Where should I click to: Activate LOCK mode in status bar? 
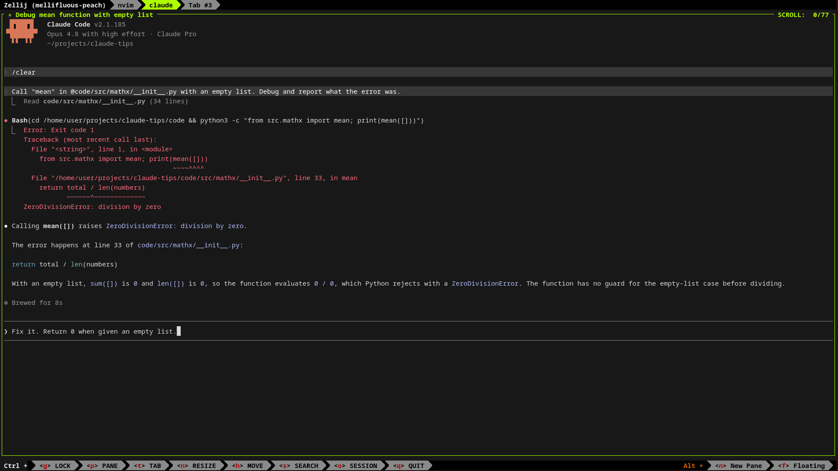(55, 465)
